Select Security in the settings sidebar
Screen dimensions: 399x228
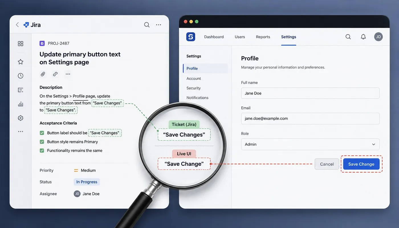194,88
